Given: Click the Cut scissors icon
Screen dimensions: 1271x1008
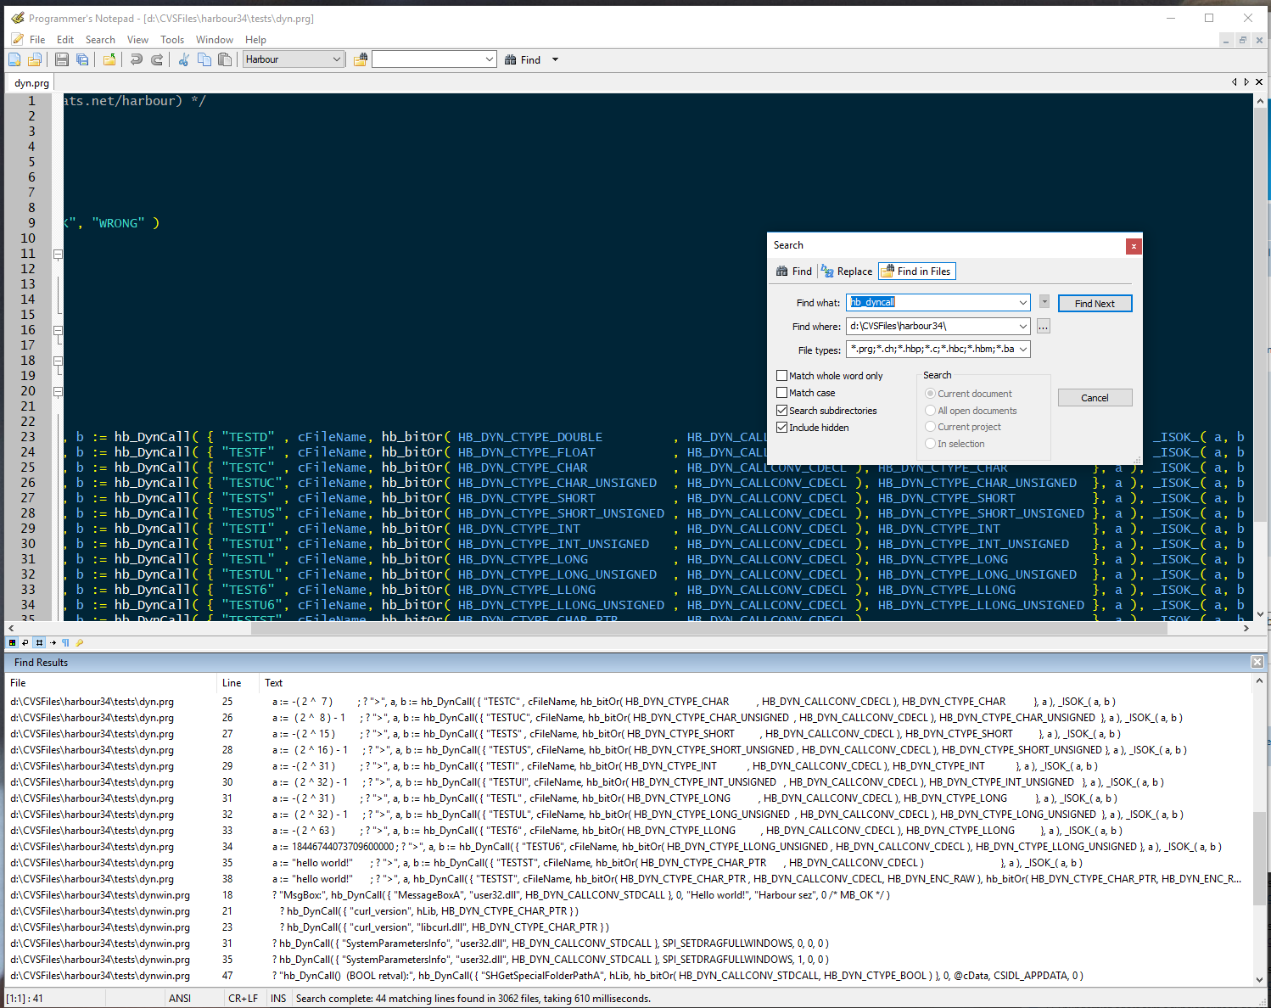Looking at the screenshot, I should (x=183, y=59).
